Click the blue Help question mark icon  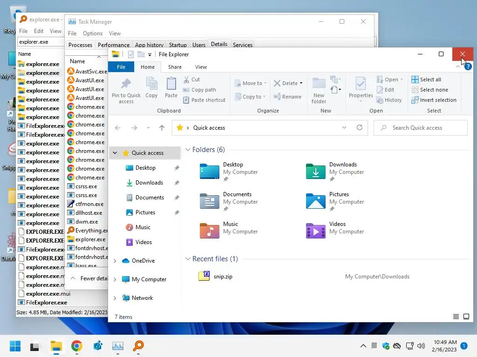coord(468,66)
